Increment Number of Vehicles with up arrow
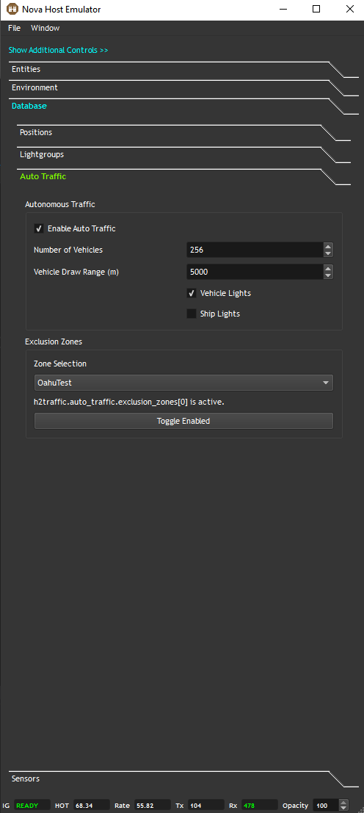 coord(328,247)
